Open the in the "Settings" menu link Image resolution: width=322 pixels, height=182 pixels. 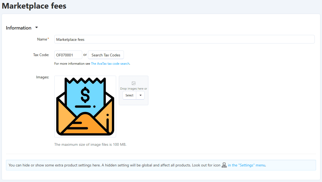[x=246, y=165]
